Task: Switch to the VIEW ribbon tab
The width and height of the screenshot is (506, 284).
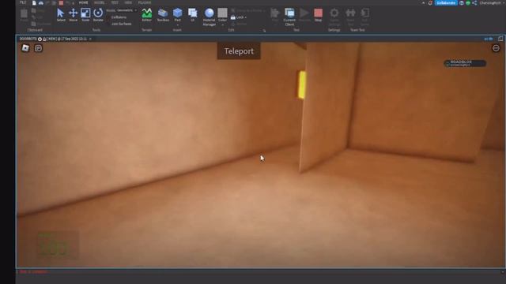Action: (x=128, y=2)
